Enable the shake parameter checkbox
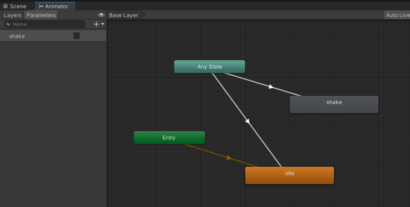This screenshot has height=207, width=410. tap(76, 36)
